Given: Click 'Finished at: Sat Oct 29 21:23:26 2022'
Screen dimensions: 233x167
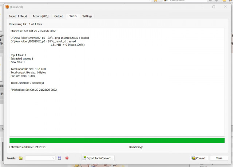Looking at the screenshot, I should point(33,90).
